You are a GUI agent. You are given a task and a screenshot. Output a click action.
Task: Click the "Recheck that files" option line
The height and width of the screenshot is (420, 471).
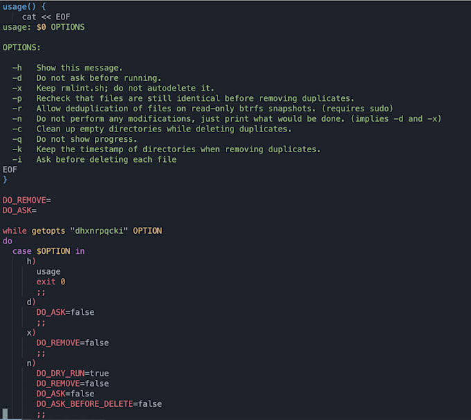(x=195, y=98)
